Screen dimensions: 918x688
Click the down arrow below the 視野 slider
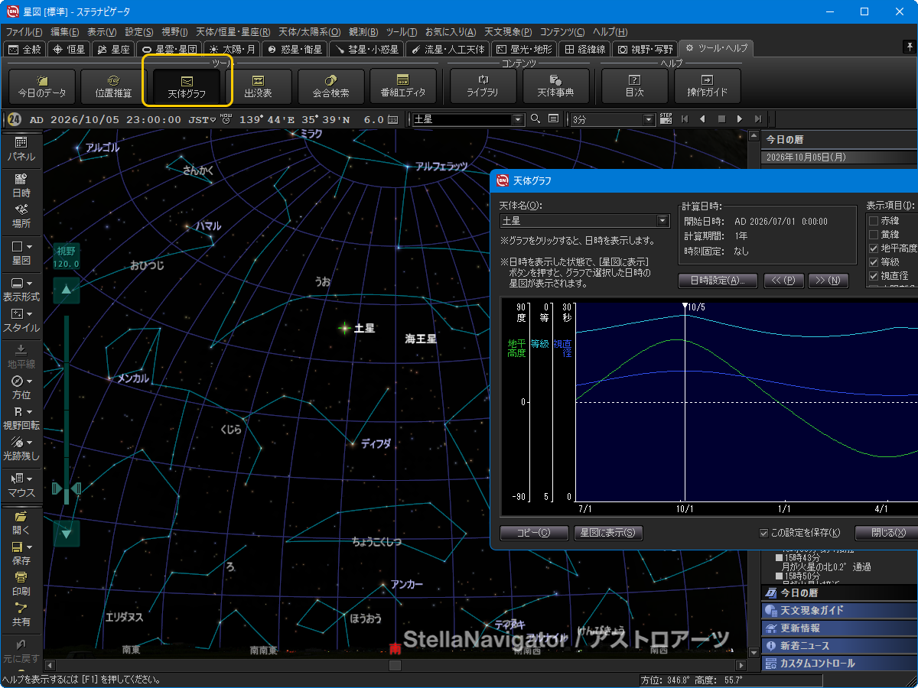click(67, 533)
